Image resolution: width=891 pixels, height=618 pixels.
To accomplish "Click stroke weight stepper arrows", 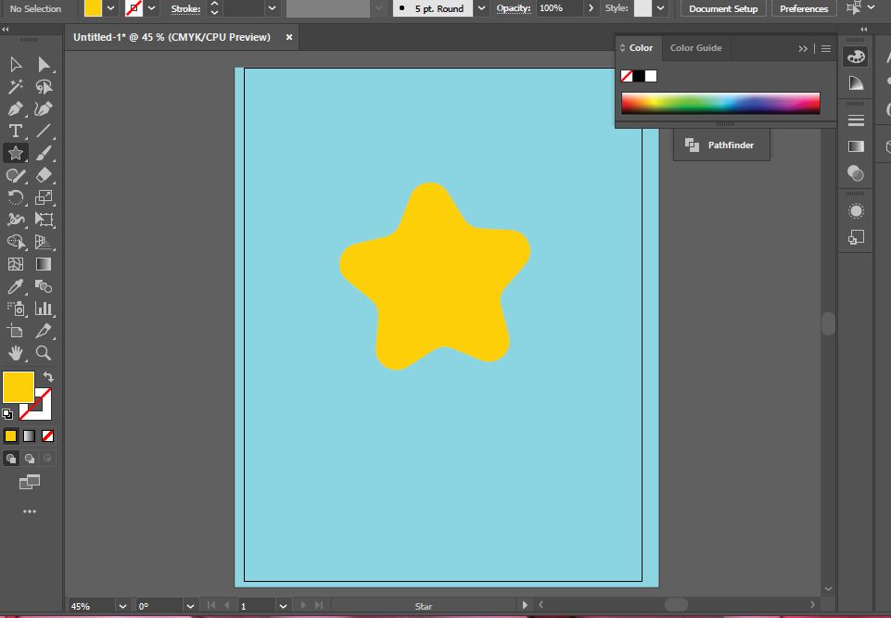I will pyautogui.click(x=214, y=8).
